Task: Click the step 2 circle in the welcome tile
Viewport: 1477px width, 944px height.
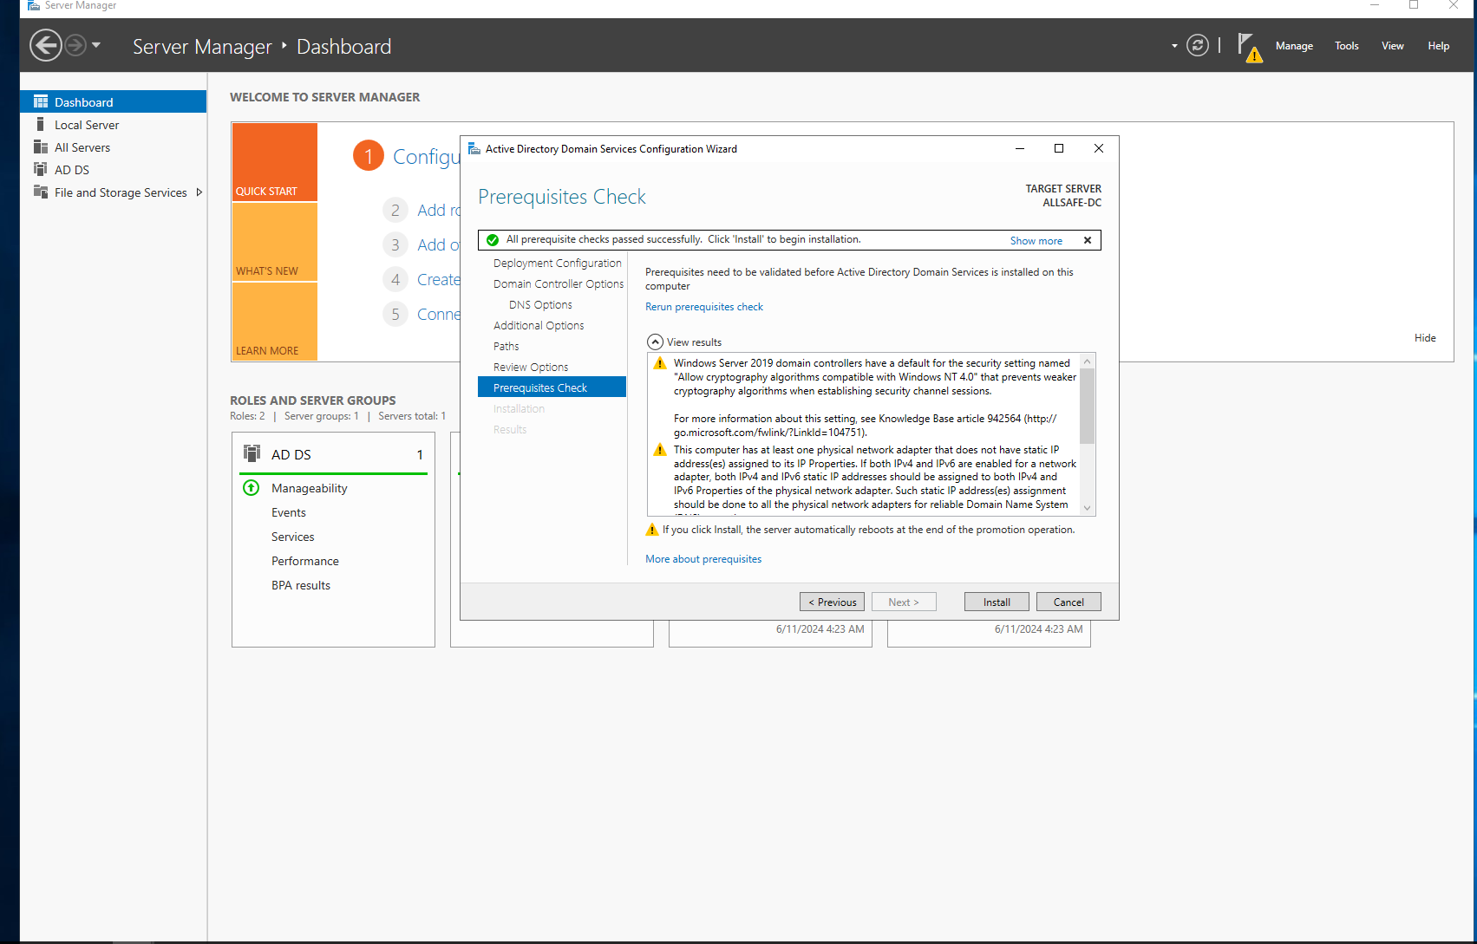Action: [395, 210]
